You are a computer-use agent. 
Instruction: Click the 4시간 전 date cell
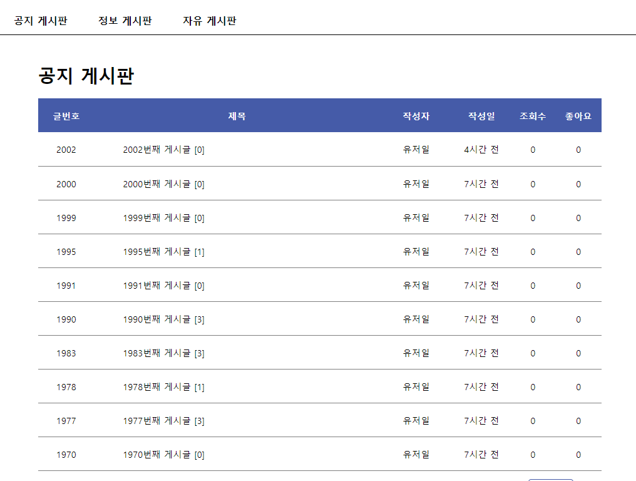[x=481, y=150]
